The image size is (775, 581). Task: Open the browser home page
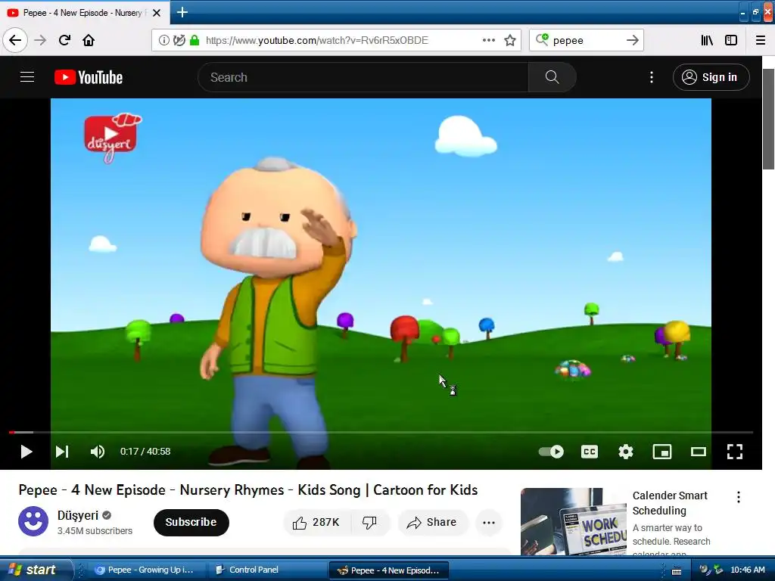click(89, 40)
